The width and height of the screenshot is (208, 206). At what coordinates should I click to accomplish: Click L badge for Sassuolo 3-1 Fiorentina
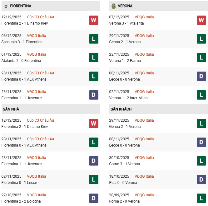[x=94, y=39]
